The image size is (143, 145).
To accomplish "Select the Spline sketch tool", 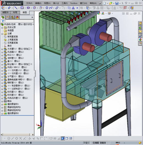I will pyautogui.click(x=51, y=8).
